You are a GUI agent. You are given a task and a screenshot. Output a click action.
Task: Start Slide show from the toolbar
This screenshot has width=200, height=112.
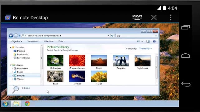(48, 41)
